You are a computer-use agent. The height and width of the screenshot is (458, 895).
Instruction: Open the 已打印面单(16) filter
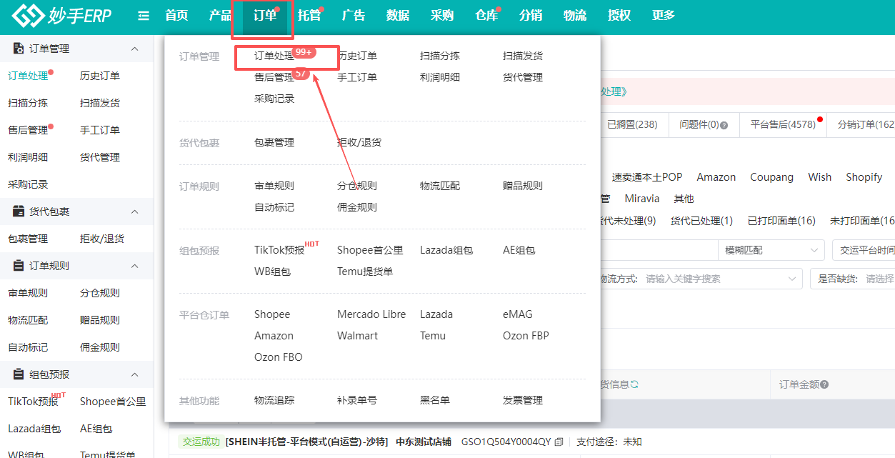click(x=781, y=220)
